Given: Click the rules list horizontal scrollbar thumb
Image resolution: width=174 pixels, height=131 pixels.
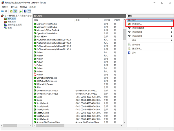Looking at the screenshot, I should [x=50, y=125].
